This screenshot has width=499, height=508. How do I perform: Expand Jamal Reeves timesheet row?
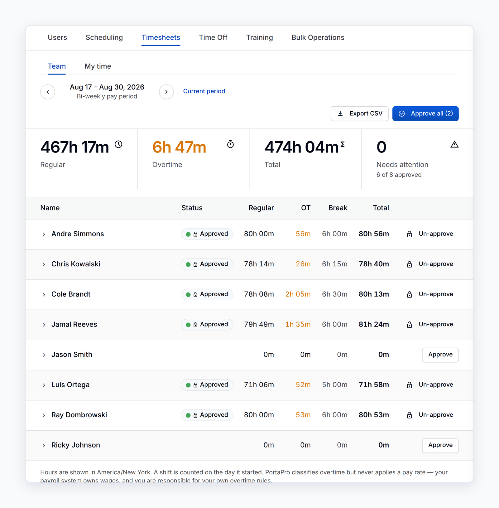(44, 325)
